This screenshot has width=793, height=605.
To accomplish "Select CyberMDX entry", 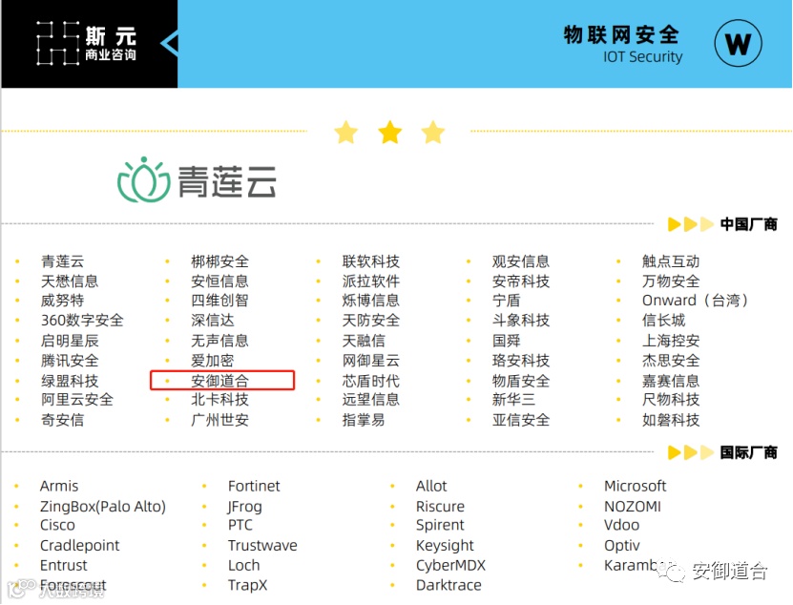I will click(450, 565).
